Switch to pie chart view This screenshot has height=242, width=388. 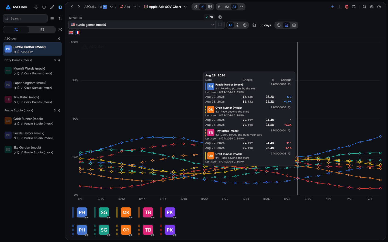(x=196, y=7)
